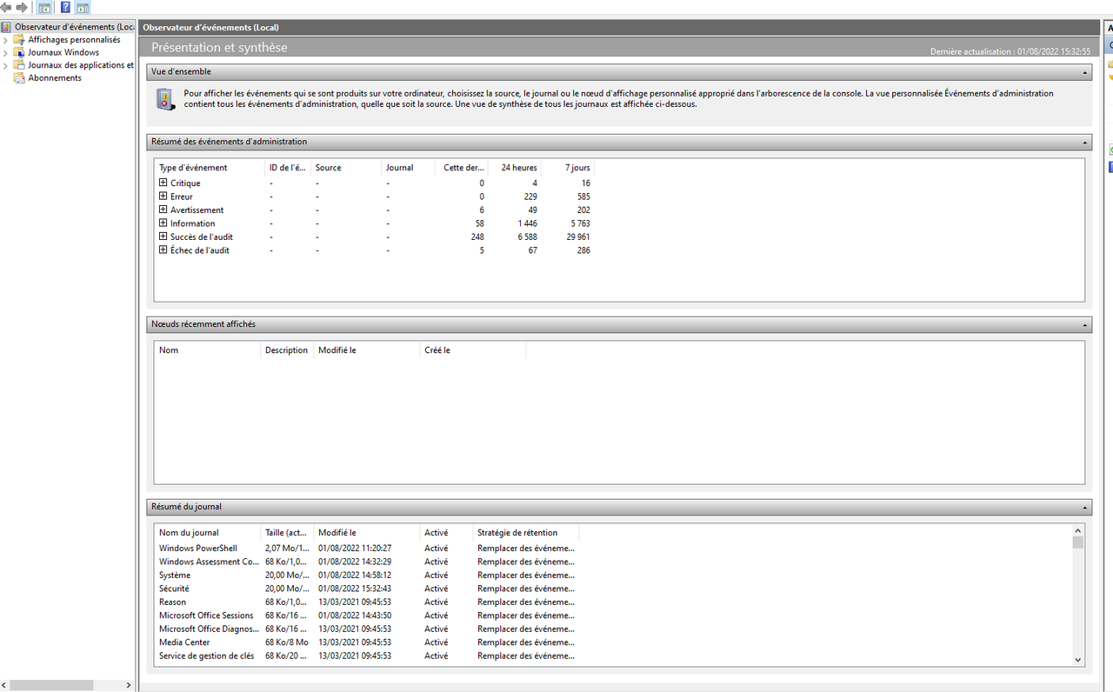Click the 585 Erreur seven-day count
The image size is (1113, 692).
click(582, 196)
